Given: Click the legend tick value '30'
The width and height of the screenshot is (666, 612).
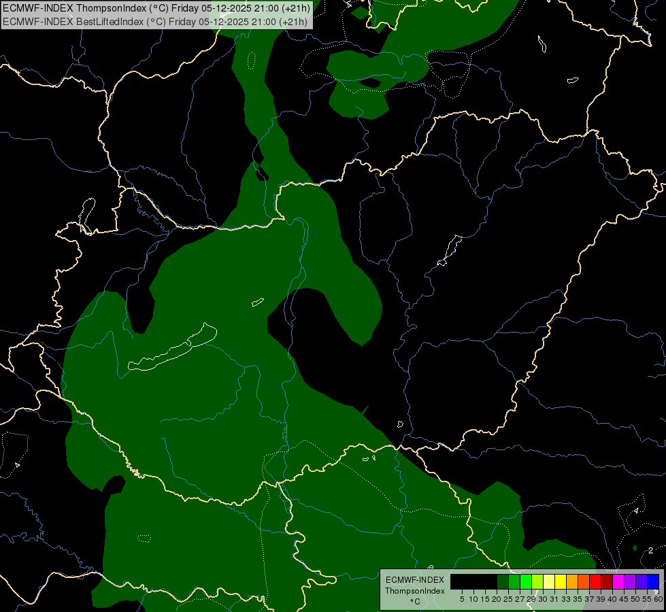Looking at the screenshot, I should (543, 599).
